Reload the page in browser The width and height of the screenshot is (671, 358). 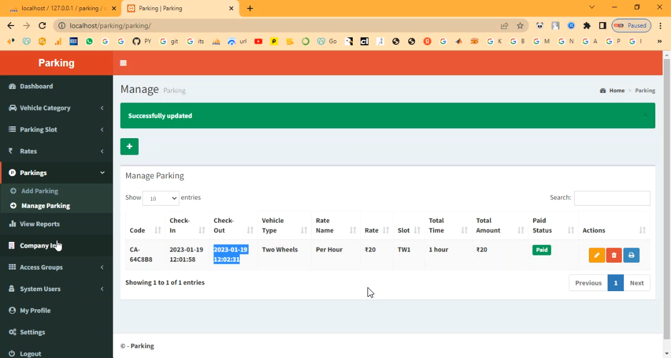(x=42, y=25)
